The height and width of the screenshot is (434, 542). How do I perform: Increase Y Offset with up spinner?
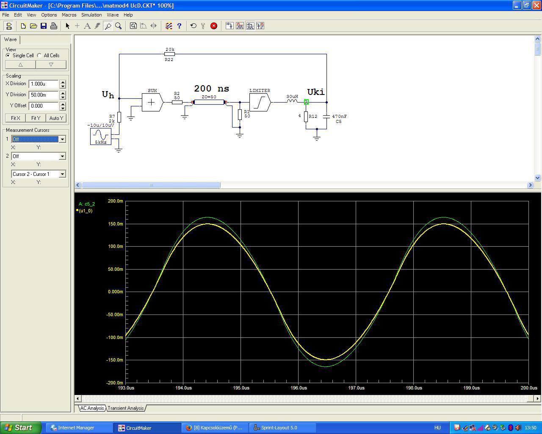63,104
